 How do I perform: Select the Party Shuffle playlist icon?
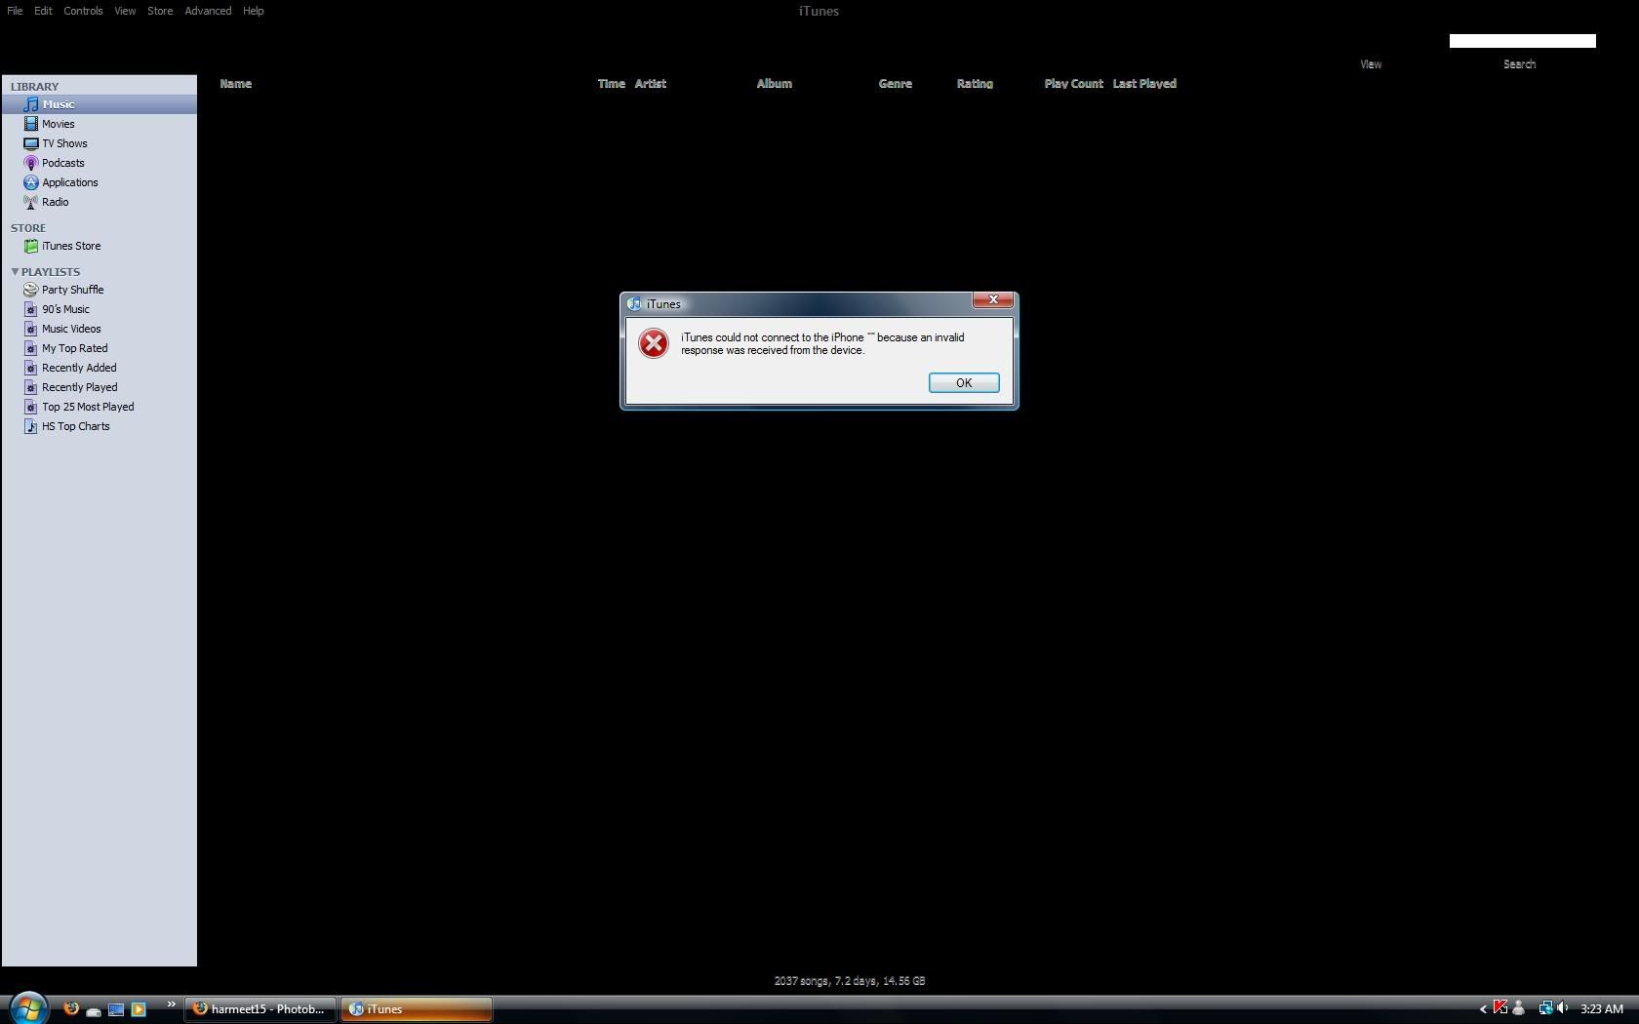[x=31, y=290]
